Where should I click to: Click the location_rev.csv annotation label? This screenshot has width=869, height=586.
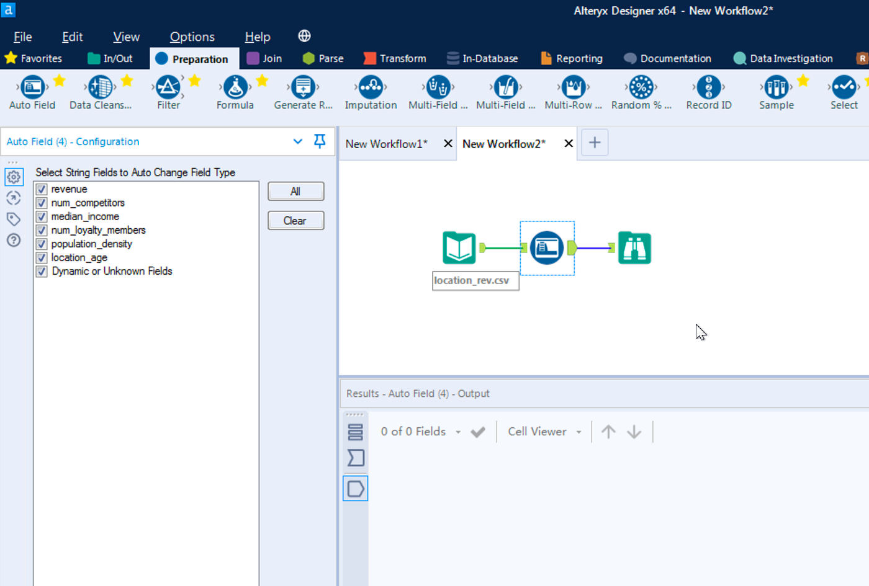(475, 280)
